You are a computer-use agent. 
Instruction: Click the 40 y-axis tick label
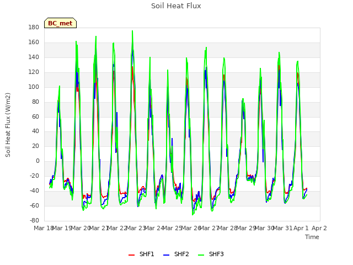(35, 131)
